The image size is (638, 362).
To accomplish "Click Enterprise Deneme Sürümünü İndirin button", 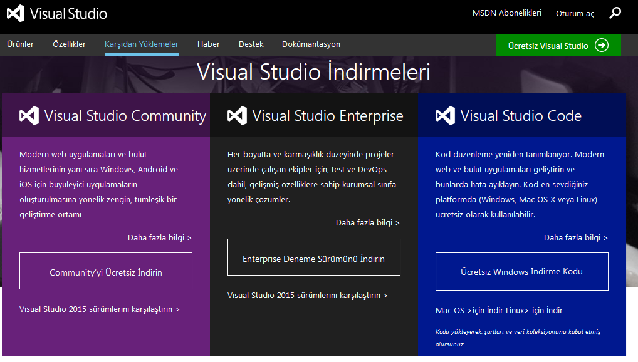I will pos(314,257).
